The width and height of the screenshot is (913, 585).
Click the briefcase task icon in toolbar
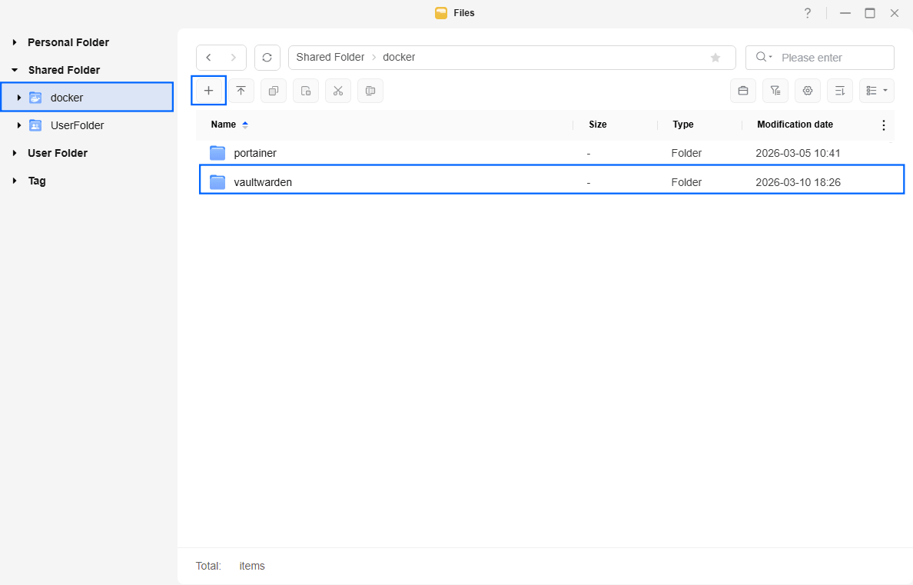(742, 91)
